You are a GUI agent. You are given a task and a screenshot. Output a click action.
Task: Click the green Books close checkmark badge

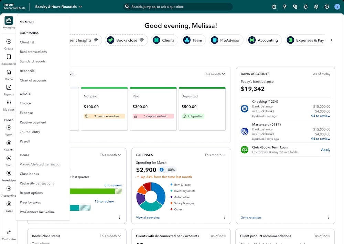pyautogui.click(x=110, y=40)
